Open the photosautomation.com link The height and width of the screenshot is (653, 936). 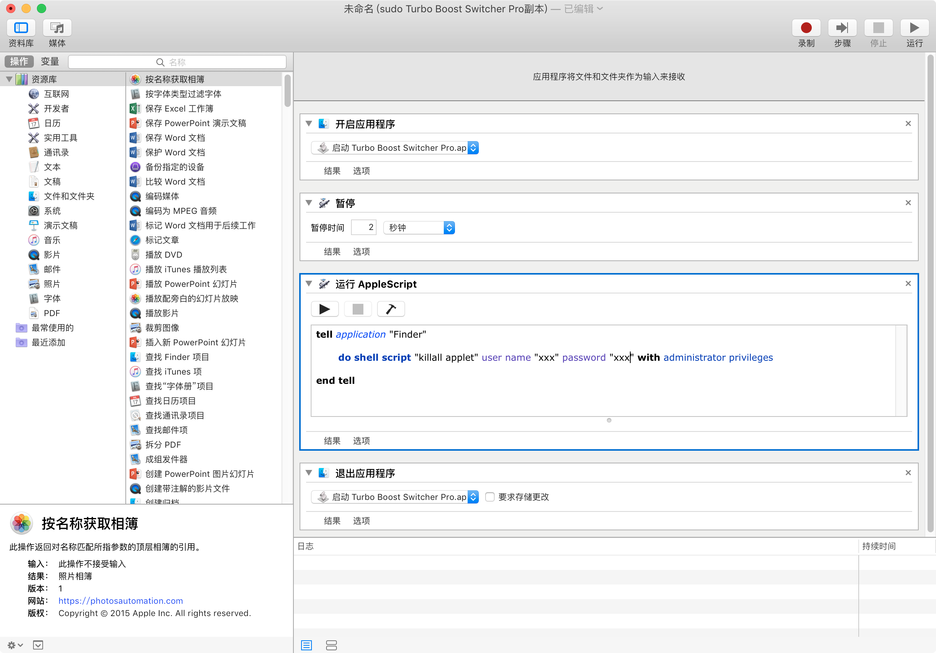tap(121, 601)
